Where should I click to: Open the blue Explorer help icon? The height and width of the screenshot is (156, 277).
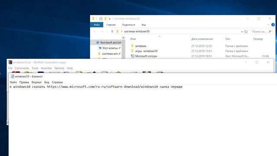(x=273, y=25)
